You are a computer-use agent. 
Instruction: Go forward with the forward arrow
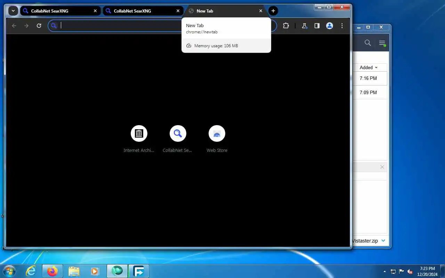coord(26,26)
